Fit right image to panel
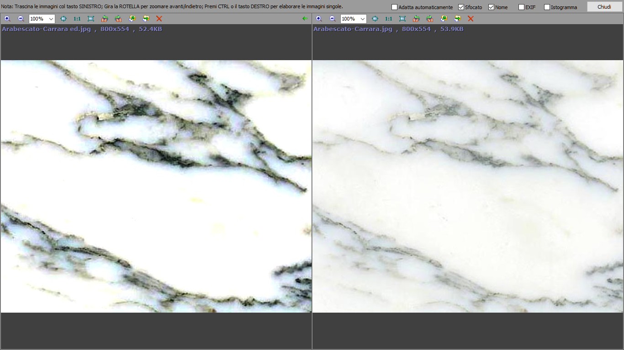 pyautogui.click(x=375, y=19)
